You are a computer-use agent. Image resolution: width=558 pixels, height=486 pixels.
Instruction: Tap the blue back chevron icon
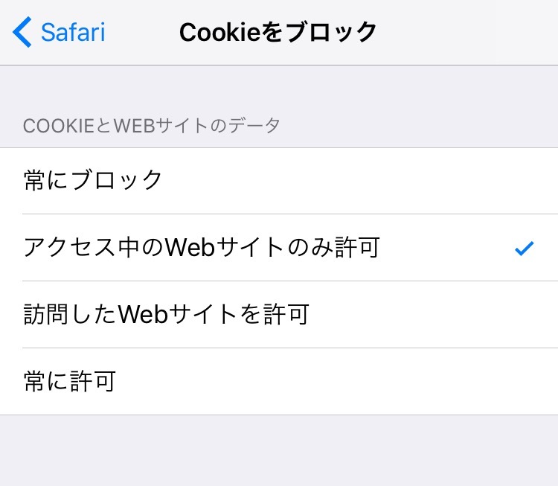click(x=23, y=33)
